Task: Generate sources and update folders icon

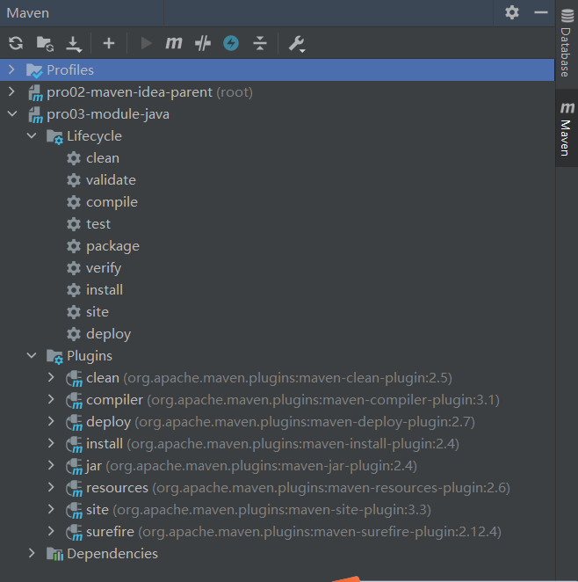Action: point(45,43)
